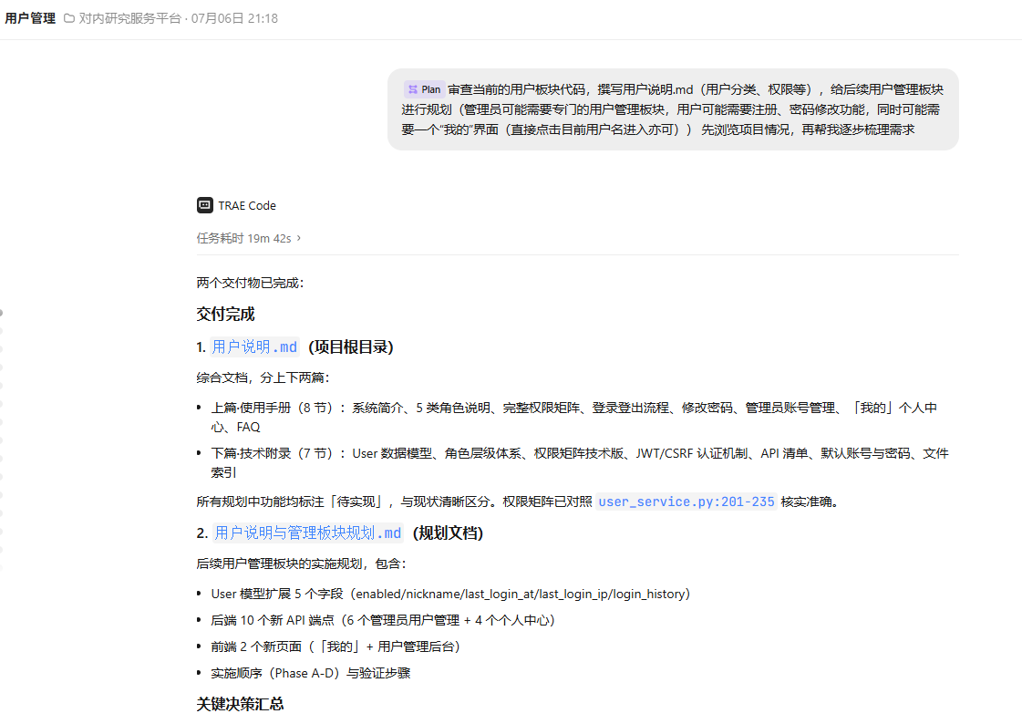1022x724 pixels.
Task: Click the user prompt message bubble
Action: pyautogui.click(x=673, y=109)
